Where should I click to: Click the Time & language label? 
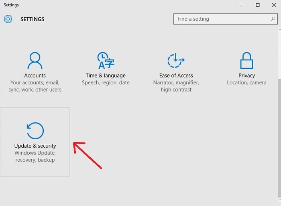[106, 76]
